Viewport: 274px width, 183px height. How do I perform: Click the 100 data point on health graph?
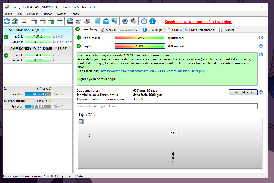[173, 136]
